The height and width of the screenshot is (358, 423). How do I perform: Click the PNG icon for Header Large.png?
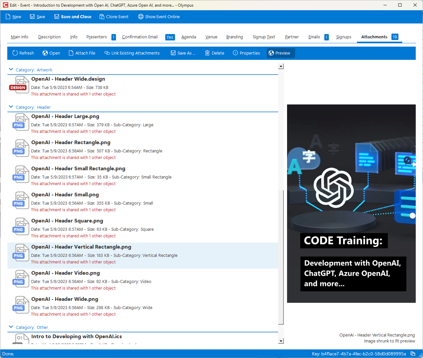21,122
